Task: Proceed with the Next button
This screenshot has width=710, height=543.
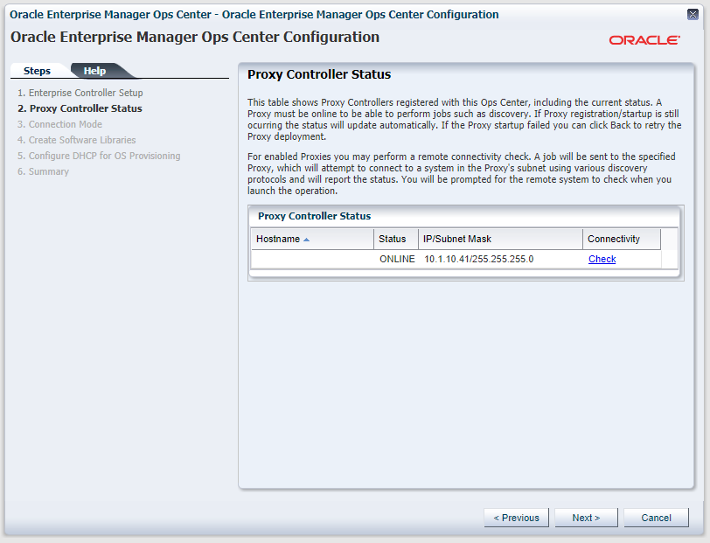Action: coord(586,518)
